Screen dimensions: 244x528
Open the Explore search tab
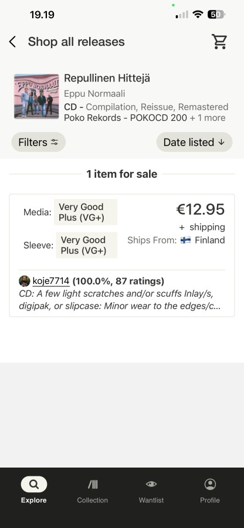click(33, 490)
